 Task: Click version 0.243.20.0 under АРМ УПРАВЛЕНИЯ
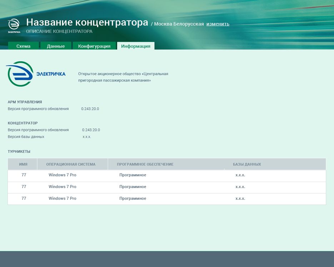(90, 109)
